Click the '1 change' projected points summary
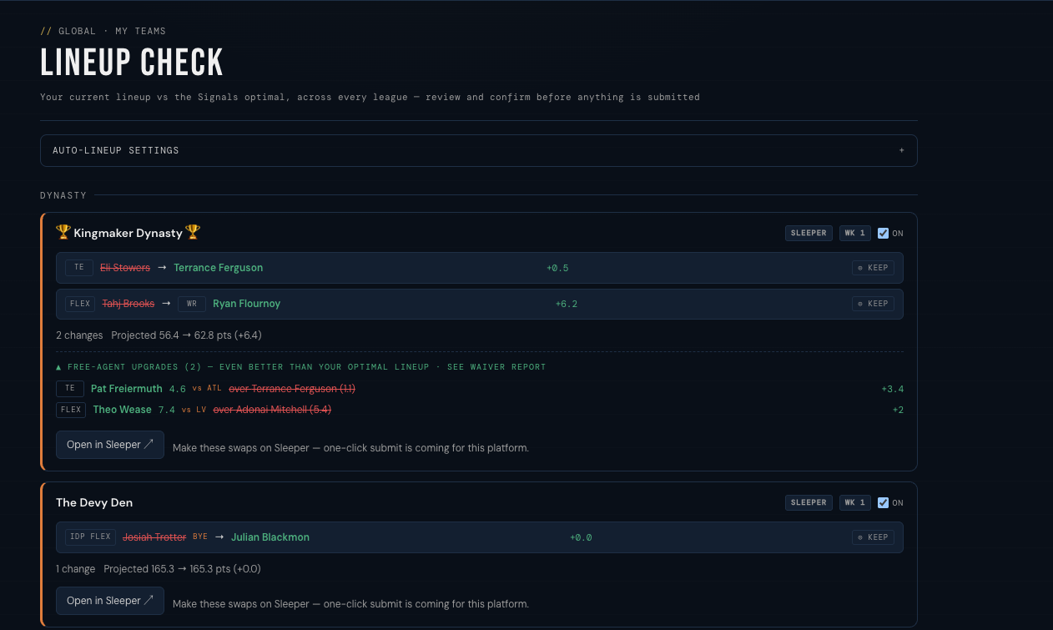 (x=159, y=569)
